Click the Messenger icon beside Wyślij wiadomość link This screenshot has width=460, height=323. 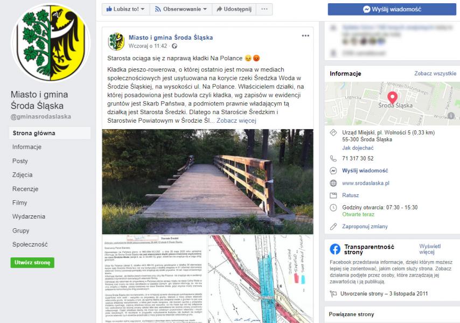(333, 171)
